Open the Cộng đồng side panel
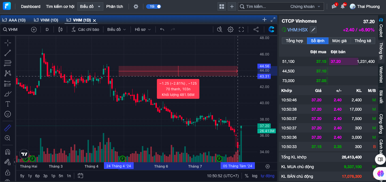The image size is (386, 182). pyautogui.click(x=381, y=124)
